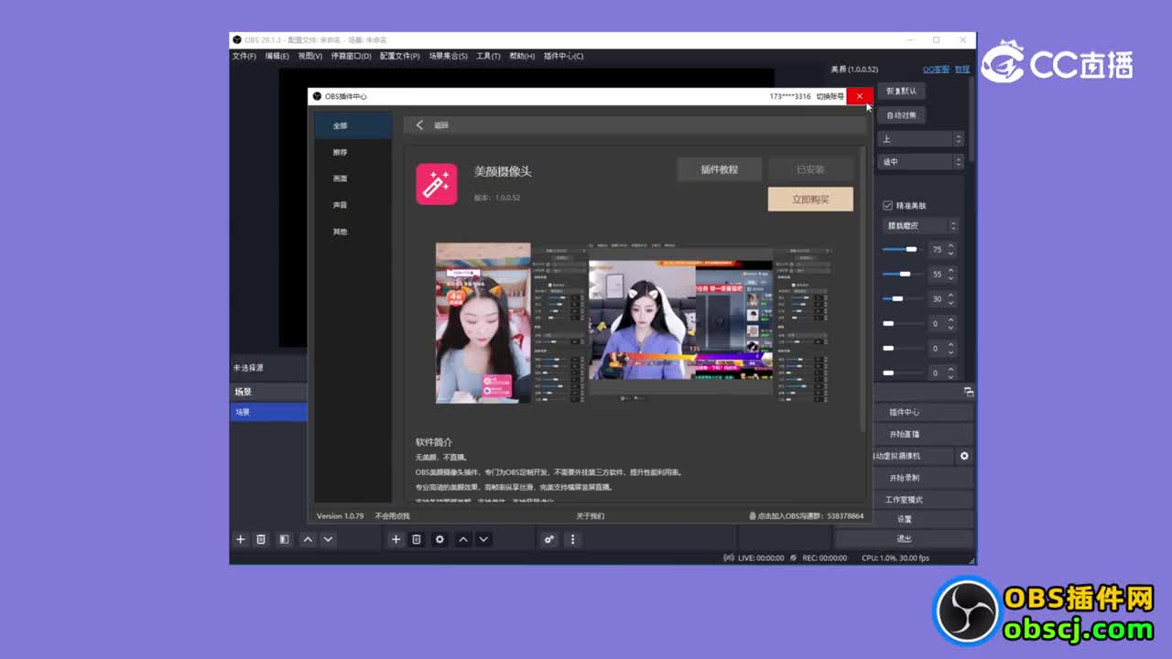
Task: Click the 插件教程 button
Action: [719, 169]
